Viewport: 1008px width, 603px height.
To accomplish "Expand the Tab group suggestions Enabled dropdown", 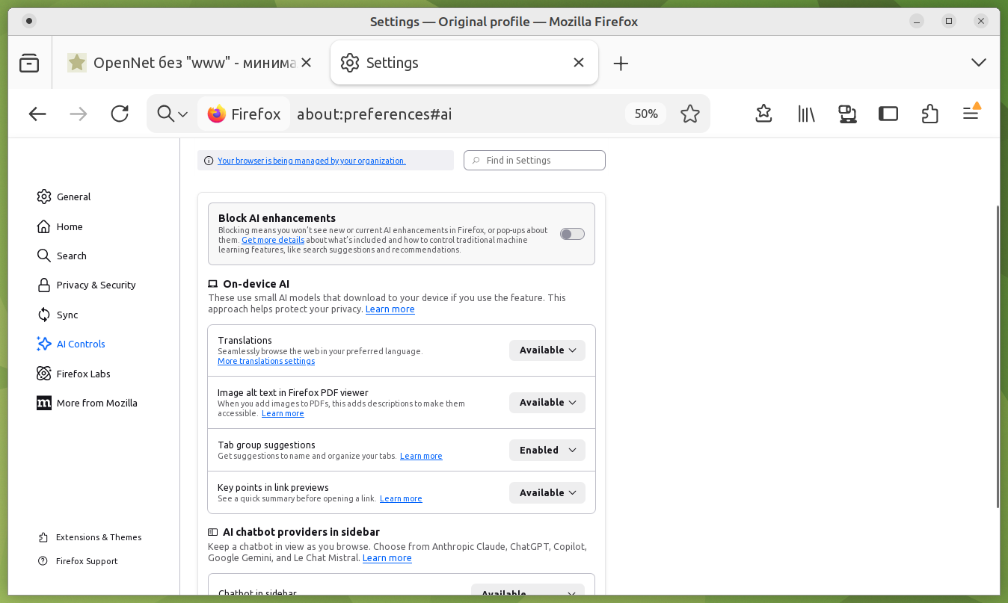I will (547, 451).
